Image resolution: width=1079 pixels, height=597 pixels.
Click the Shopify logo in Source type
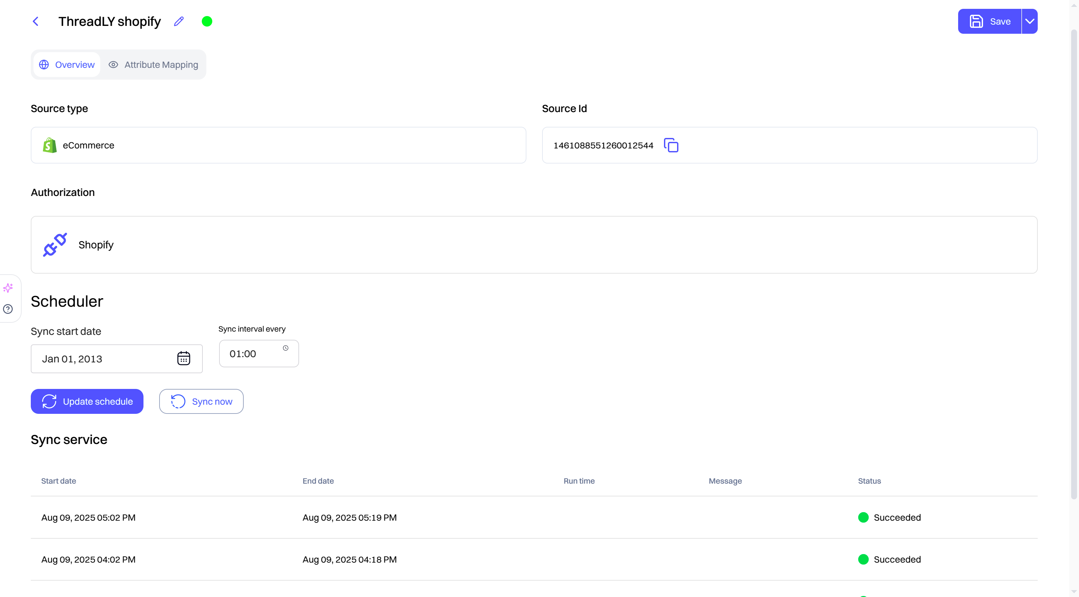coord(50,145)
